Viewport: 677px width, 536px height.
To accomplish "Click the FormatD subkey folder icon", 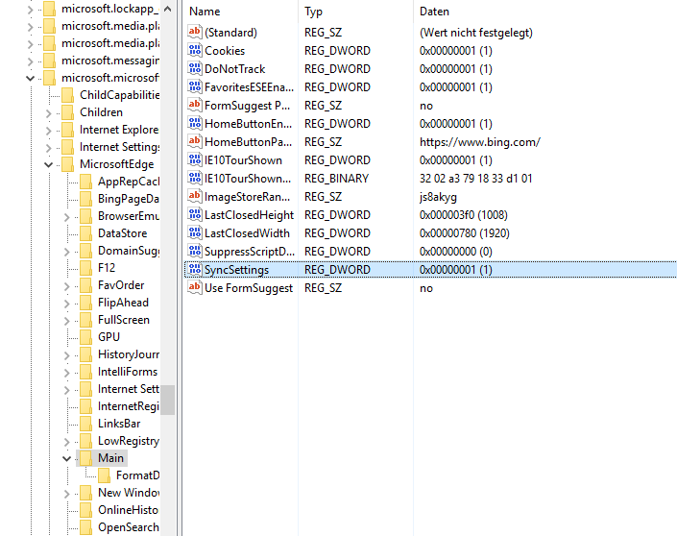I will (x=104, y=475).
